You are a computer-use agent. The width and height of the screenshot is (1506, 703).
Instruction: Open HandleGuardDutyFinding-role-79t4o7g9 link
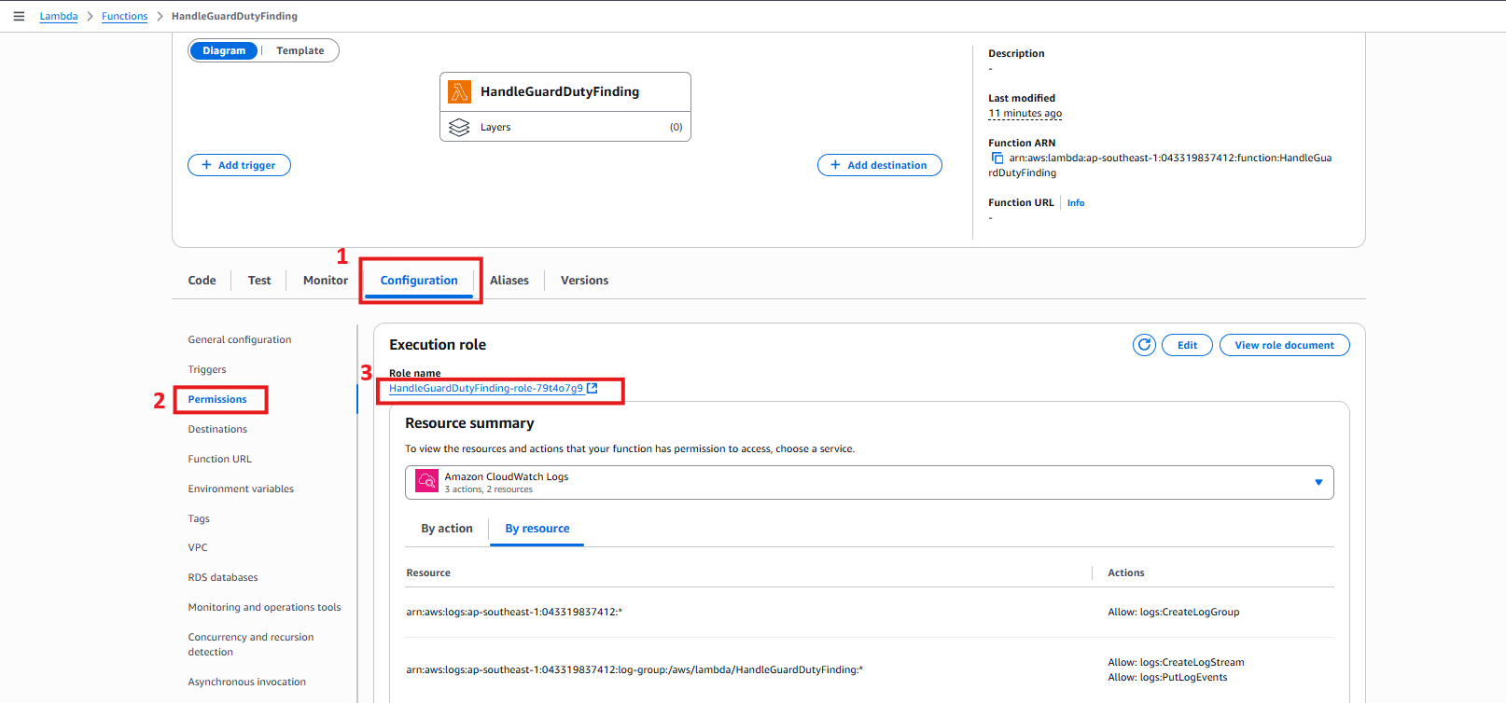pos(486,388)
